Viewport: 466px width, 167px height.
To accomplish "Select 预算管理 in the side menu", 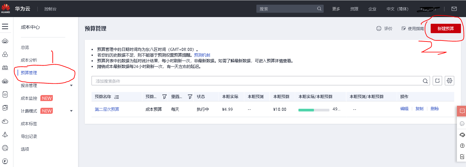I will 29,73.
